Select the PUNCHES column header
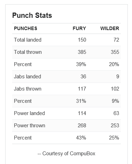The height and width of the screenshot is (164, 132). tap(26, 28)
